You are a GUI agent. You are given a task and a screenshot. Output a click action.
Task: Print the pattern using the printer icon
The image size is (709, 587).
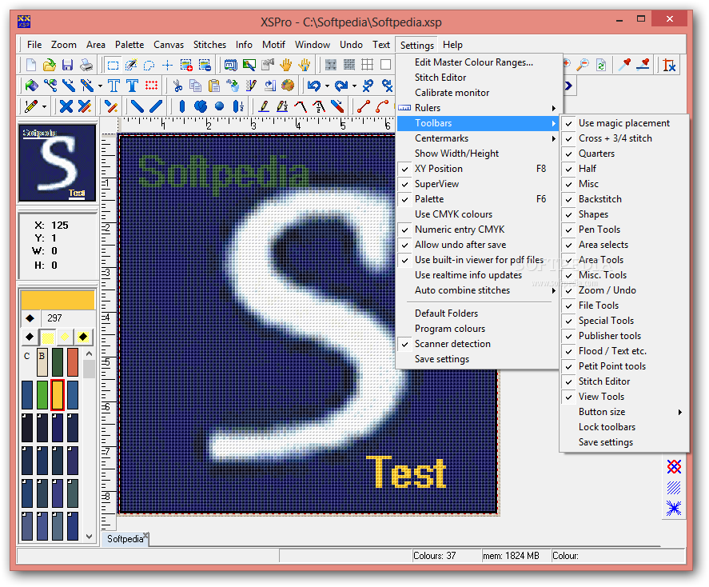[x=86, y=65]
